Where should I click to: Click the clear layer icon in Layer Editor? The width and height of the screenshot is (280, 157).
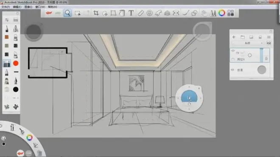[260, 37]
